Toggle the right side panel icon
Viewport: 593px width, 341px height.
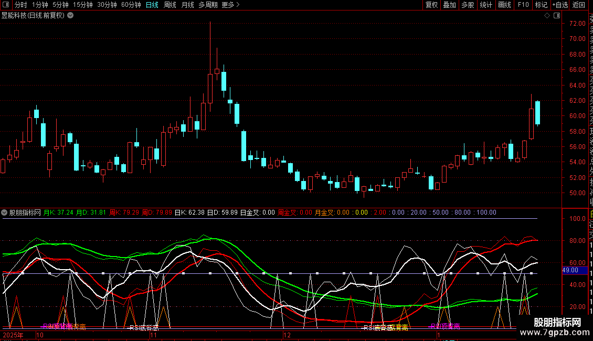556,15
